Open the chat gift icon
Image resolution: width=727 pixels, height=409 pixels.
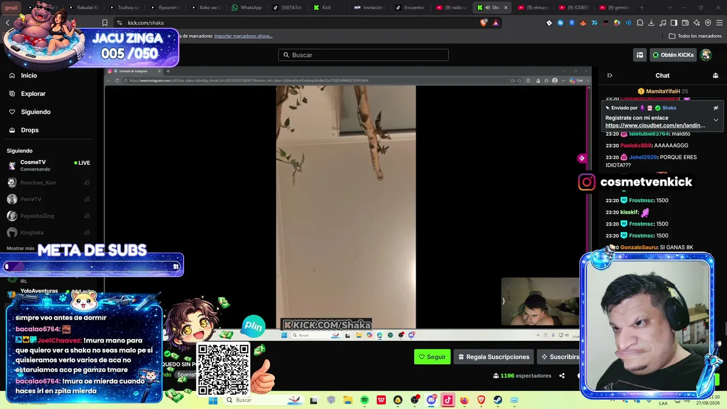click(716, 76)
